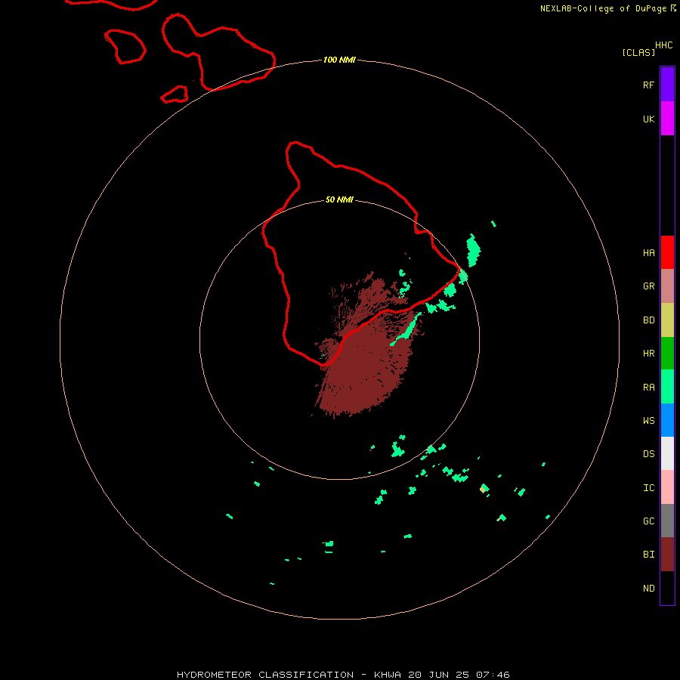Click the 'HA' legend label

click(648, 253)
